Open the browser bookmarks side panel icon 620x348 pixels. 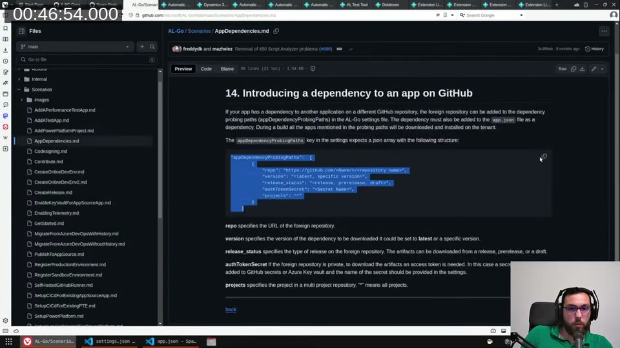(x=6, y=28)
